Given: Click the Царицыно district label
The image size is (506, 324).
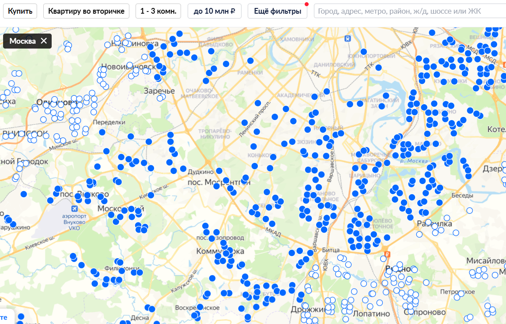Looking at the screenshot, I should [x=365, y=176].
